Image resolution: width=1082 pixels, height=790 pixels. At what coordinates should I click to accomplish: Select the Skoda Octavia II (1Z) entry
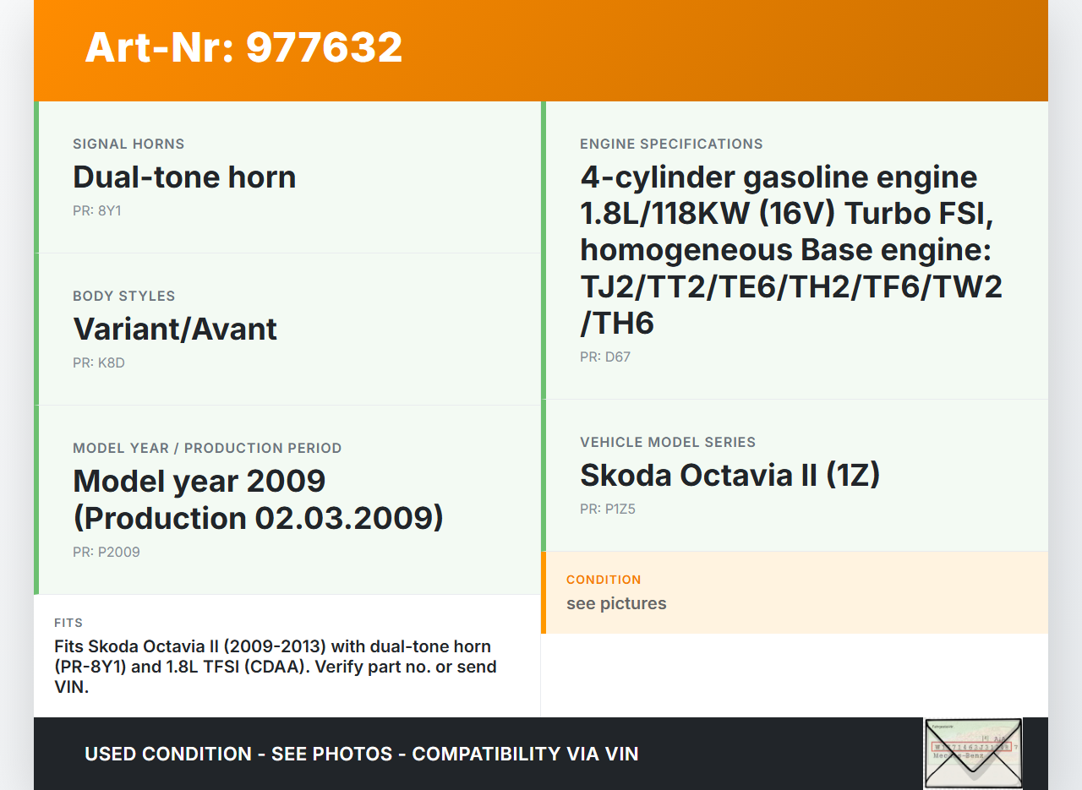tap(730, 476)
